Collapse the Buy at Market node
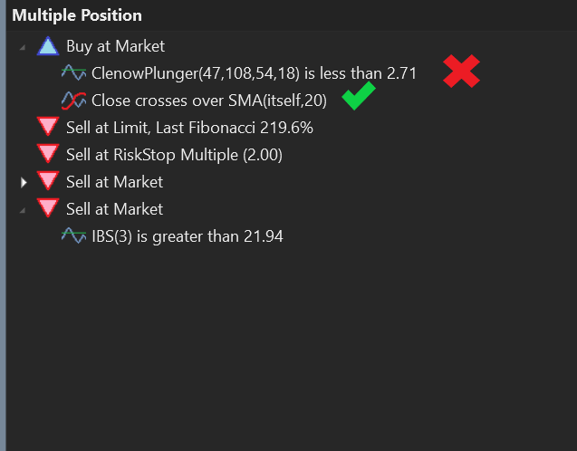 coord(23,47)
